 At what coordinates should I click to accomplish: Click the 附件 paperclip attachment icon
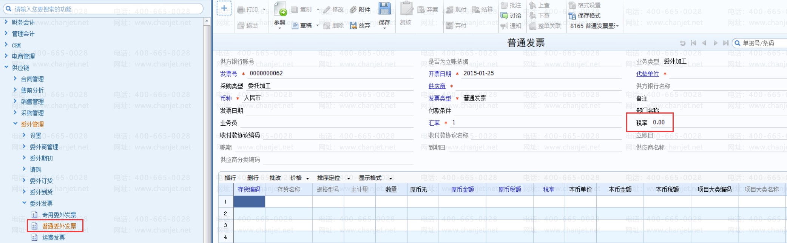tap(353, 9)
